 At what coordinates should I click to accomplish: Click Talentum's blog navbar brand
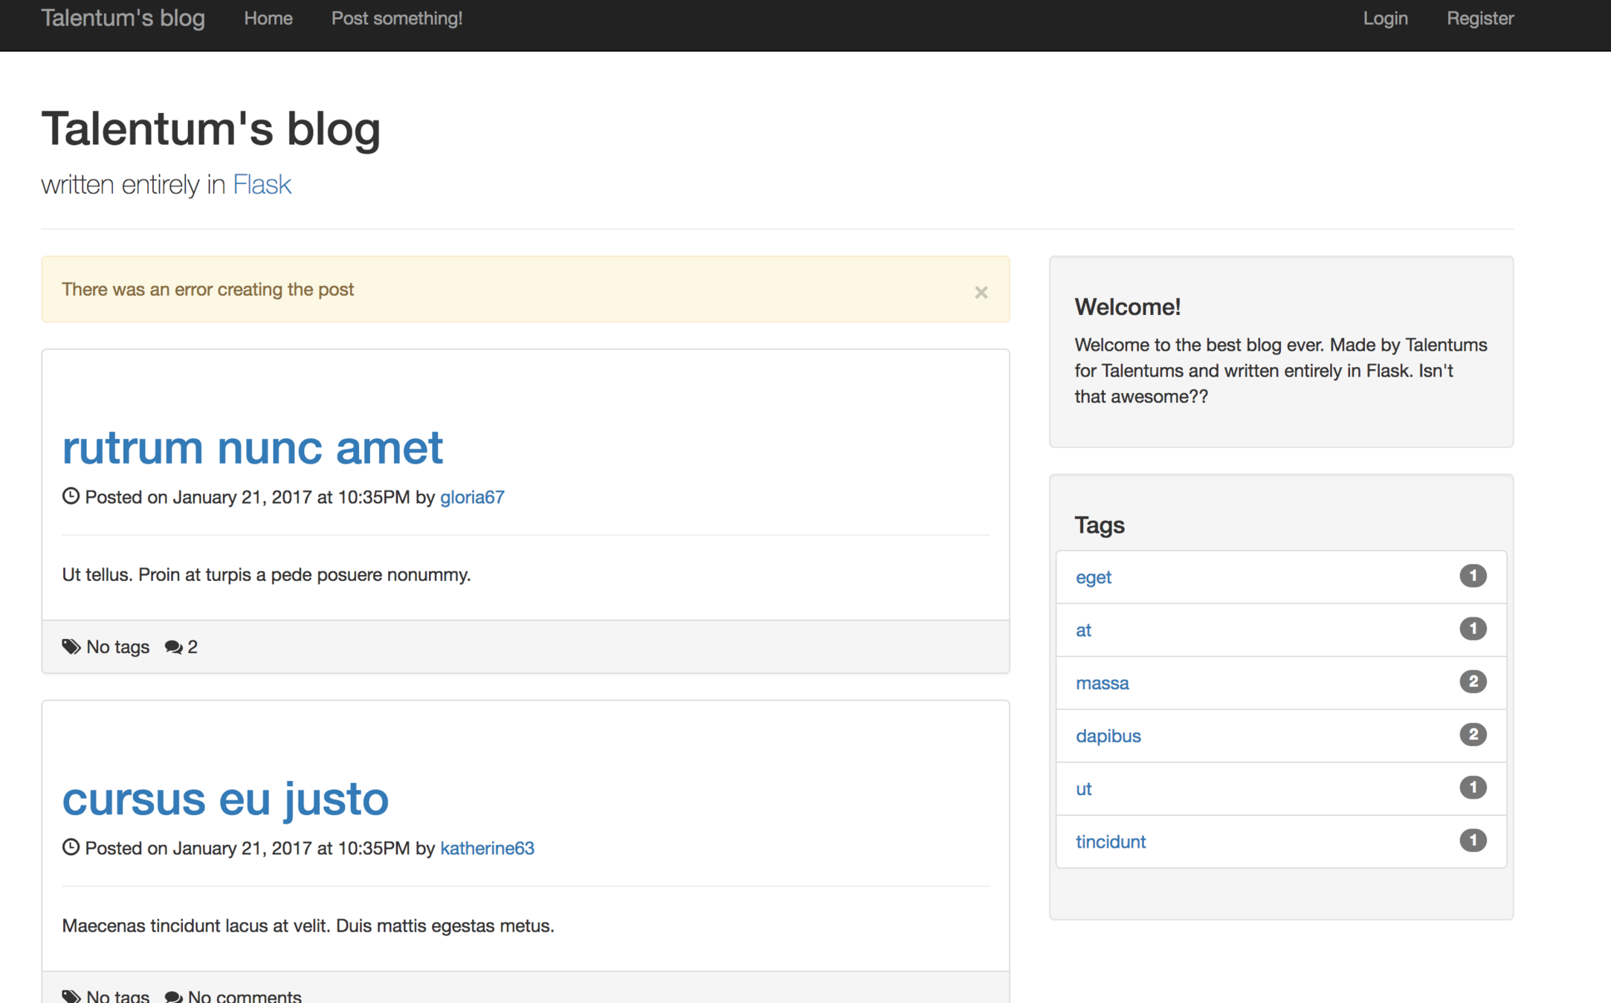pos(123,19)
